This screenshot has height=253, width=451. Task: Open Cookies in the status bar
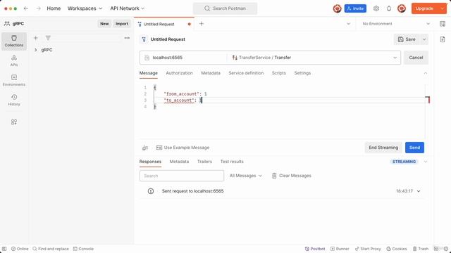397,249
